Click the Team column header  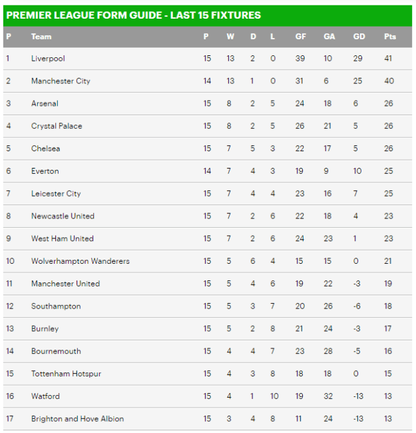click(41, 37)
